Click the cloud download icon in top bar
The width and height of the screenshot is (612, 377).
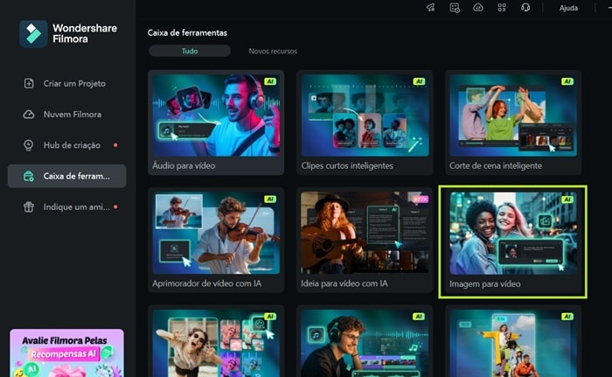(x=478, y=7)
